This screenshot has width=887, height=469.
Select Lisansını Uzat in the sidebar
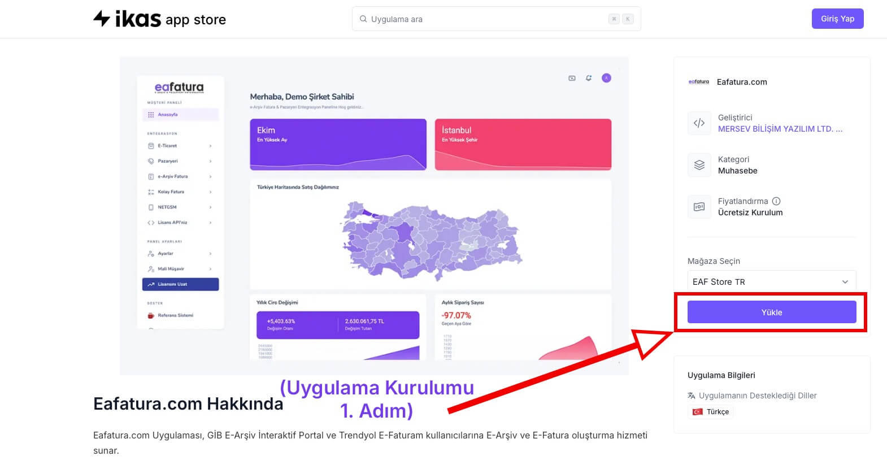180,284
